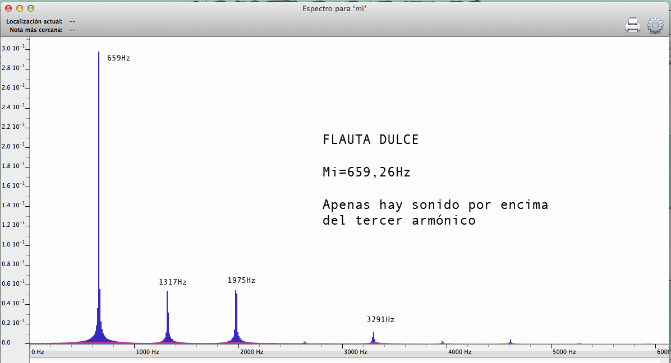
Task: Maximize the window with green button
Action: 31,8
